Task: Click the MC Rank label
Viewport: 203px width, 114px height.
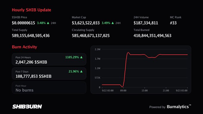Action: (x=176, y=17)
